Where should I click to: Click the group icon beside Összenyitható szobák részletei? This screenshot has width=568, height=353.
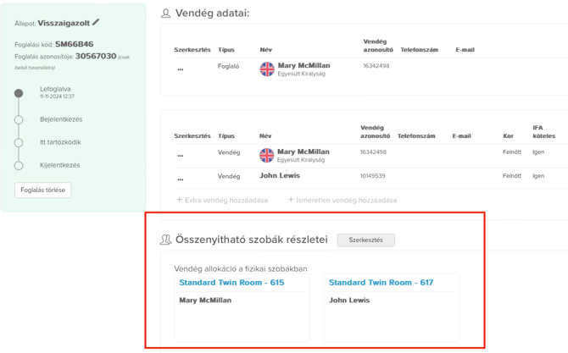(x=165, y=240)
